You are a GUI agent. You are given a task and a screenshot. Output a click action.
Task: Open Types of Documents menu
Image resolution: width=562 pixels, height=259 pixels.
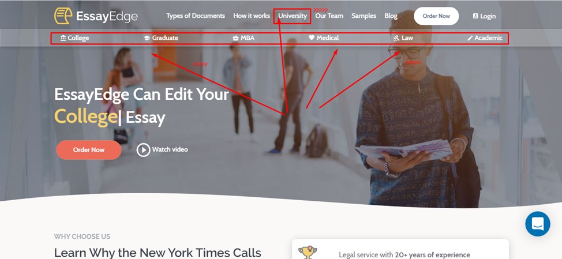[196, 16]
